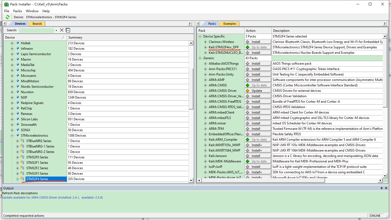Expand the ARM::CMSIS pack node
This screenshot has width=391, height=220.
(x=206, y=85)
